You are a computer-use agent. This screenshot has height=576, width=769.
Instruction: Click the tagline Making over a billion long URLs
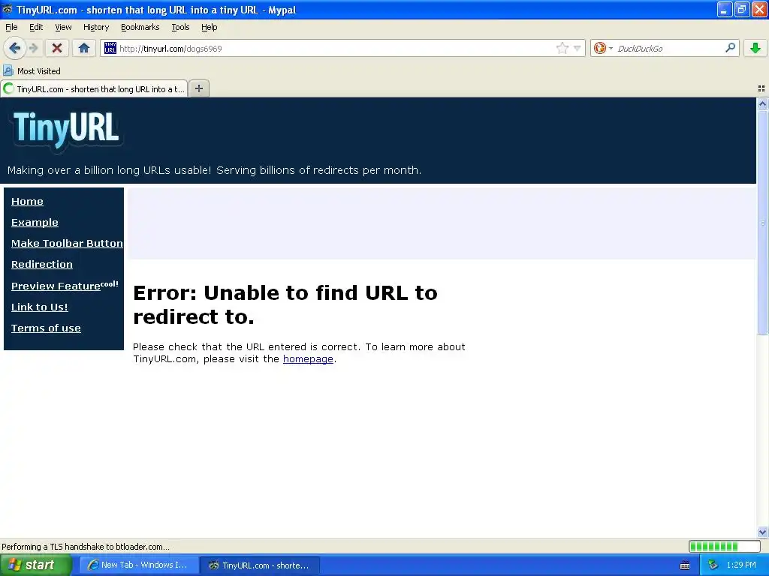pyautogui.click(x=214, y=170)
